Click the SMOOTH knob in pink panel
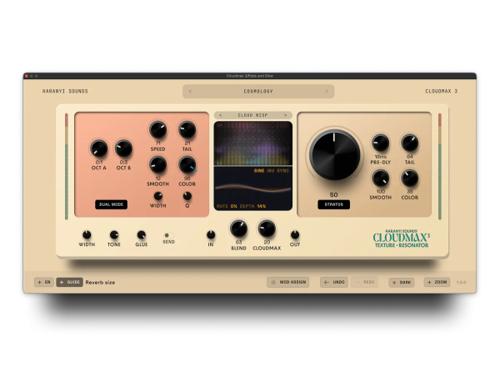Image resolution: width=500 pixels, height=367 pixels. coord(157,164)
